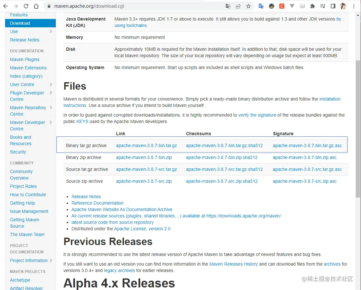Viewport: 361px width, 290px height.
Task: Open apache-maven-3.8.7-bin.zip.asc signature
Action: point(305,157)
